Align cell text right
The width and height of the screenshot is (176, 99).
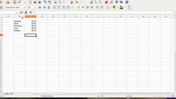coord(64,7)
